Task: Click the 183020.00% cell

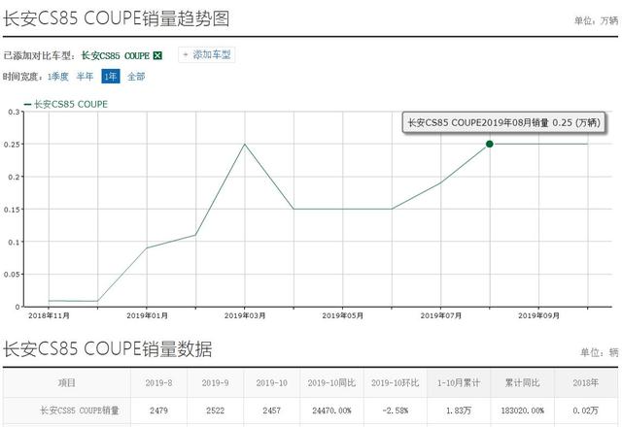Action: pos(522,411)
